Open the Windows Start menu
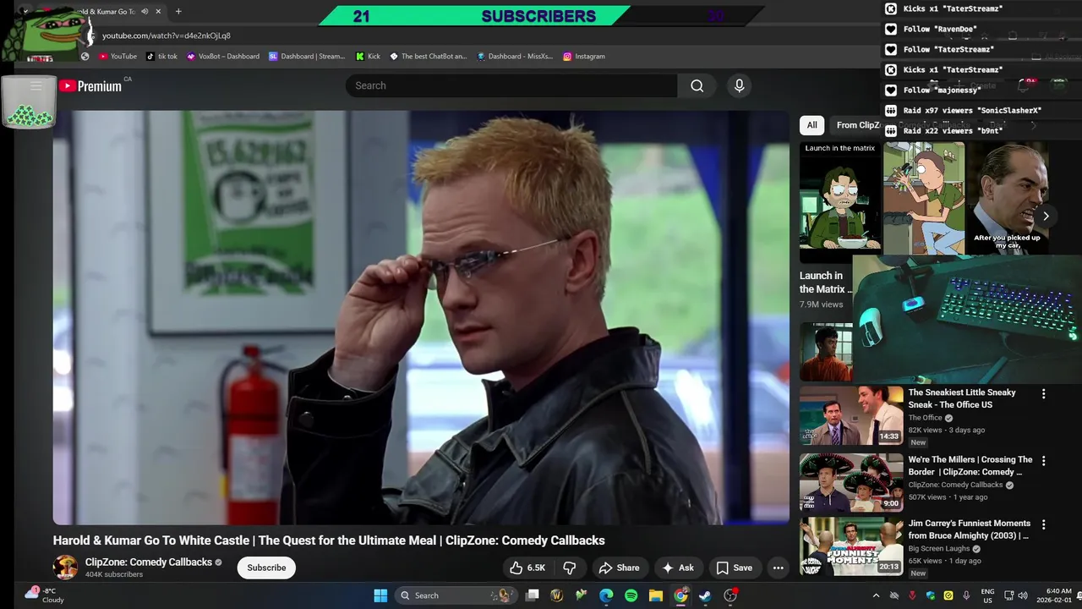The width and height of the screenshot is (1082, 609). tap(380, 595)
